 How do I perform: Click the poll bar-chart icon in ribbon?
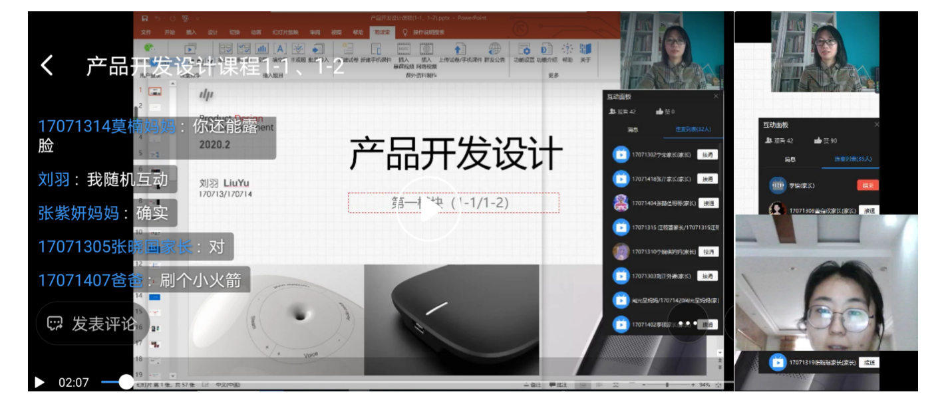coord(262,49)
